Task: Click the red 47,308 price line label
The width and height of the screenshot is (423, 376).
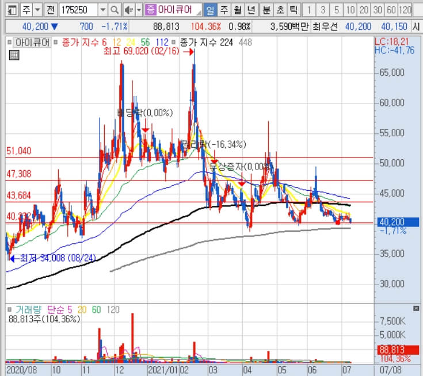Action: tap(18, 174)
